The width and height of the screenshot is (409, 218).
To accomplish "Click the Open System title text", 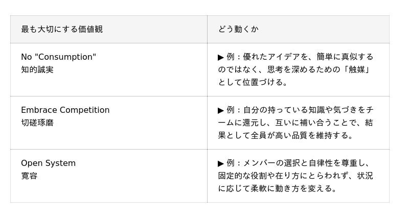I will tap(48, 163).
